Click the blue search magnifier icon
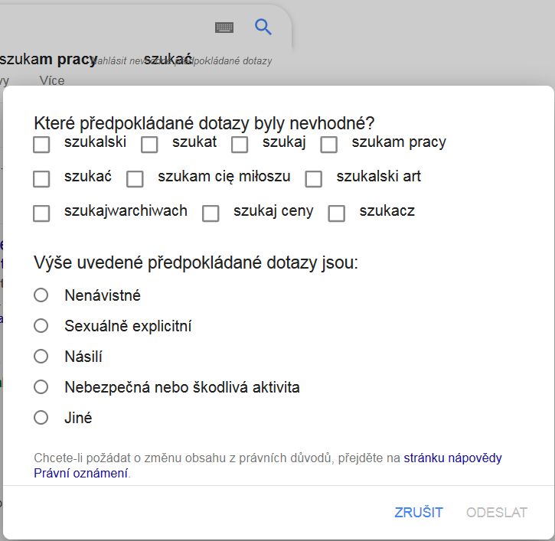This screenshot has width=555, height=541. pos(263,28)
